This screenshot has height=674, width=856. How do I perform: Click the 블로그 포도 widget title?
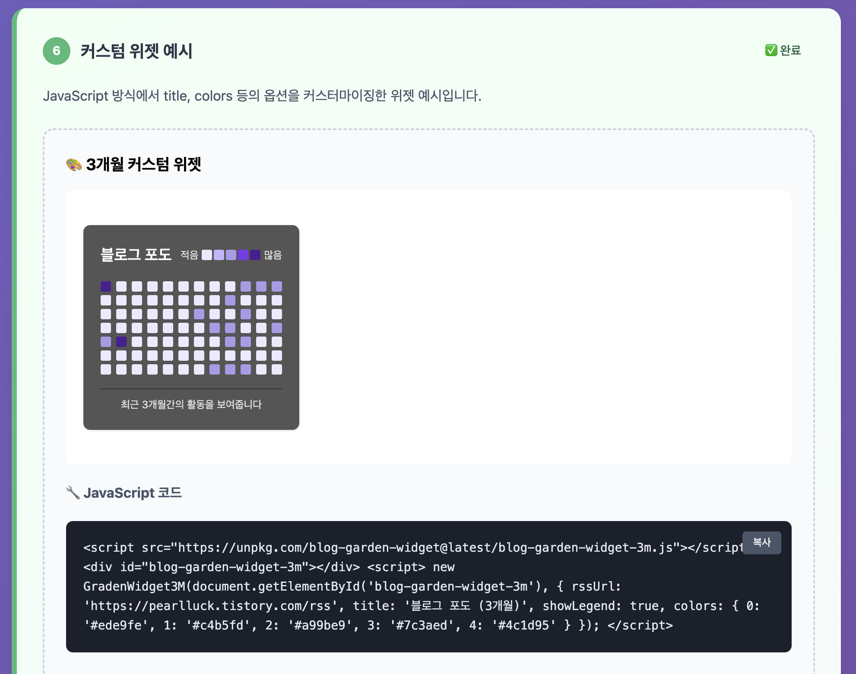[x=136, y=254]
